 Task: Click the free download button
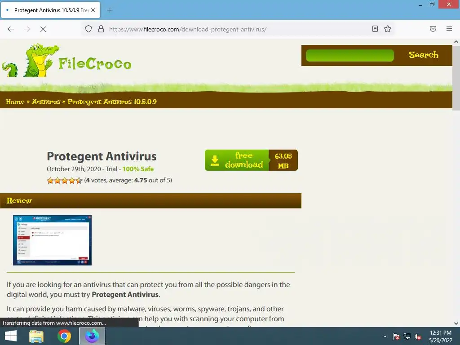coord(237,160)
